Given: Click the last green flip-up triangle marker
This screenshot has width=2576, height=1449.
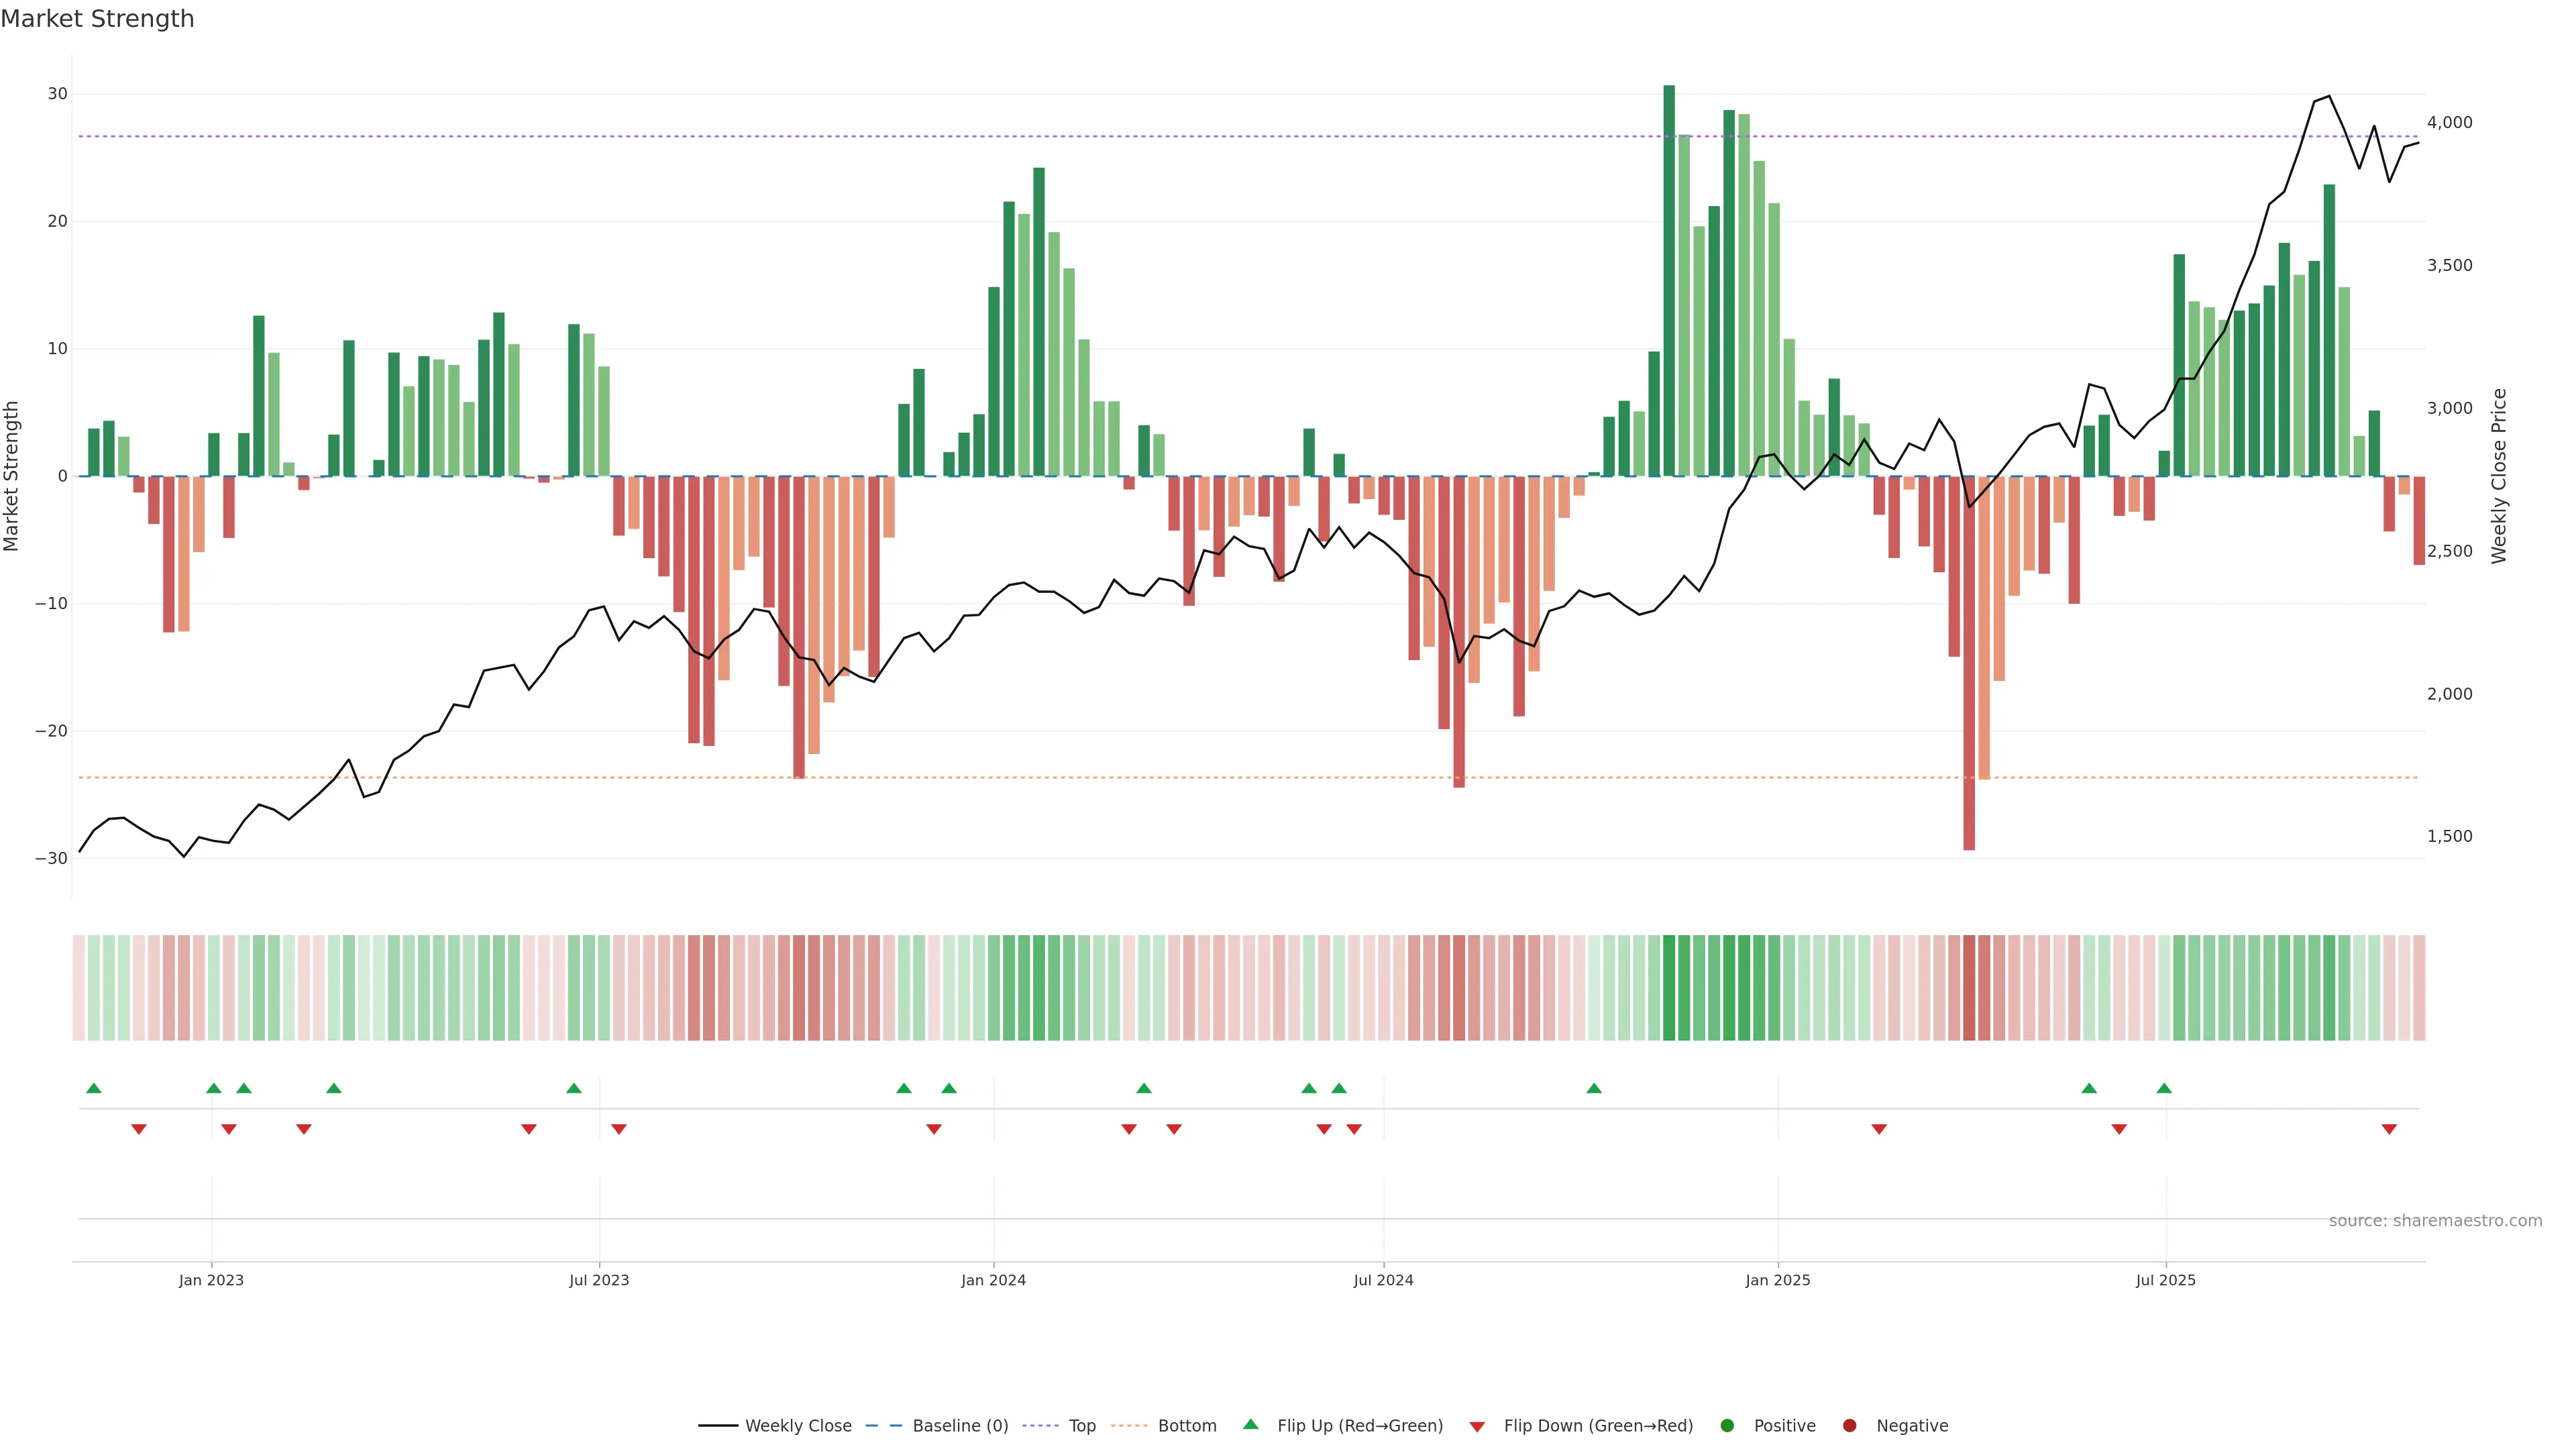Looking at the screenshot, I should (2164, 1088).
